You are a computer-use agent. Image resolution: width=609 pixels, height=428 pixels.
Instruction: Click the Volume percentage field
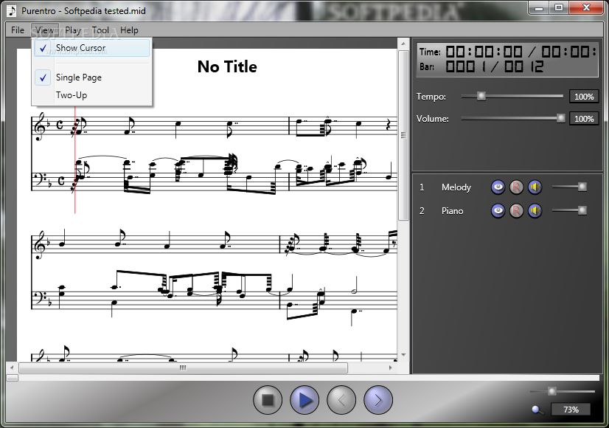583,119
